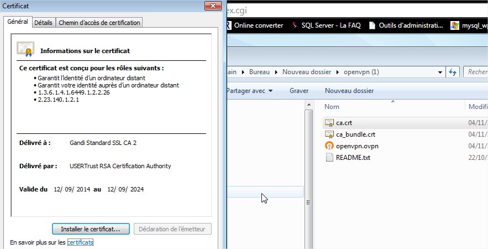
Task: Click the navigation pane scrollbar up arrow
Action: (x=308, y=105)
